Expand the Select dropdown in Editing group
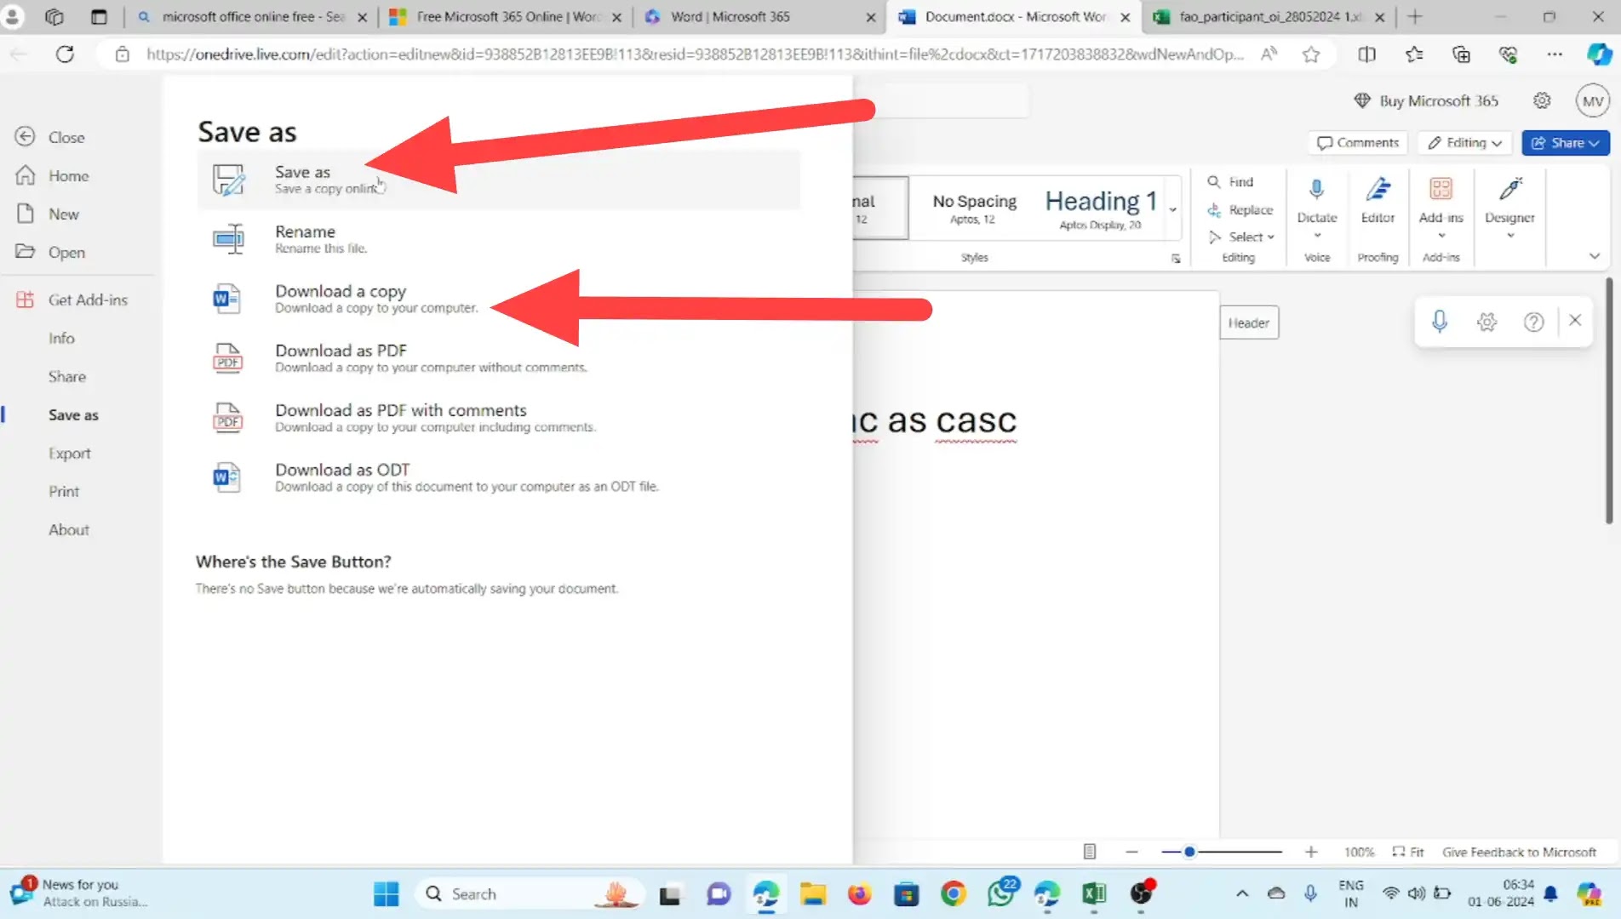The height and width of the screenshot is (919, 1621). coord(1241,237)
